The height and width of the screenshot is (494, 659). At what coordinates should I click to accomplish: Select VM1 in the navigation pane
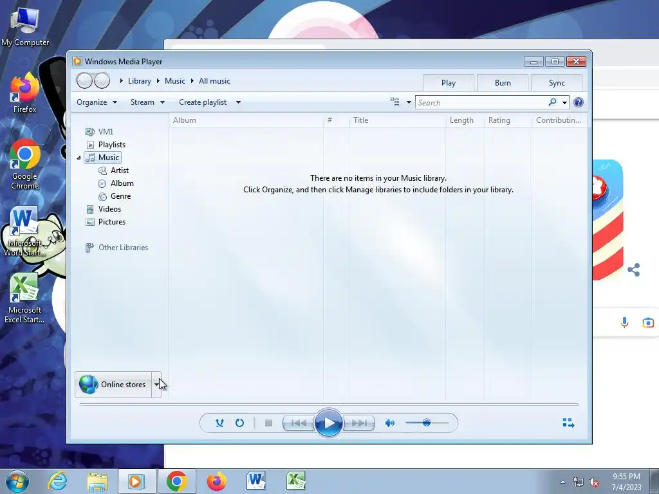99,132
